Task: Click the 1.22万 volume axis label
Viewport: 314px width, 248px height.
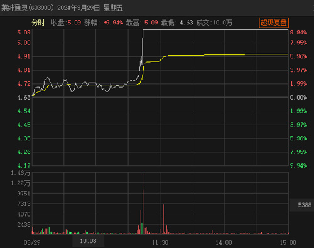Action: coord(21,183)
